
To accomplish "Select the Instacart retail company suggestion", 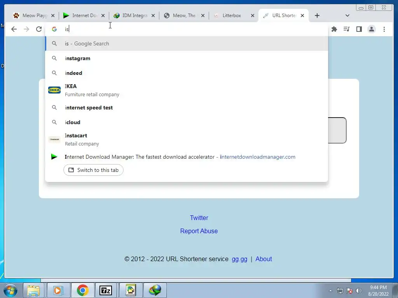I will [x=187, y=139].
